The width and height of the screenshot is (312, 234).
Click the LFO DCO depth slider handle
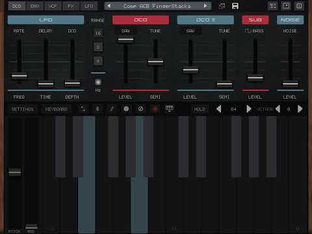(x=72, y=83)
